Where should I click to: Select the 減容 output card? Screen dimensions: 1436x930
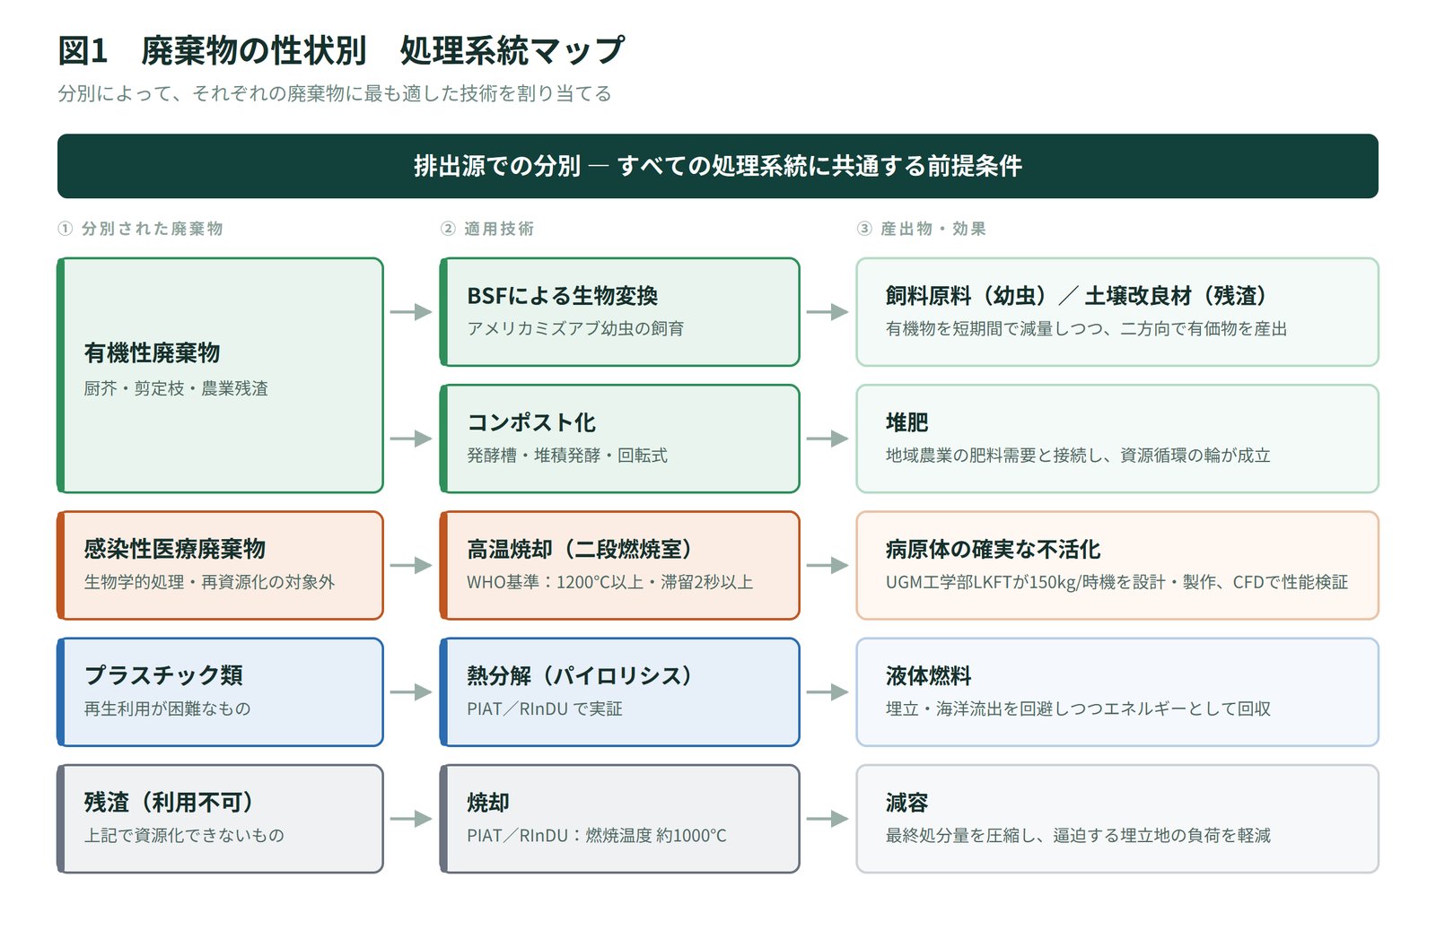coord(1116,818)
